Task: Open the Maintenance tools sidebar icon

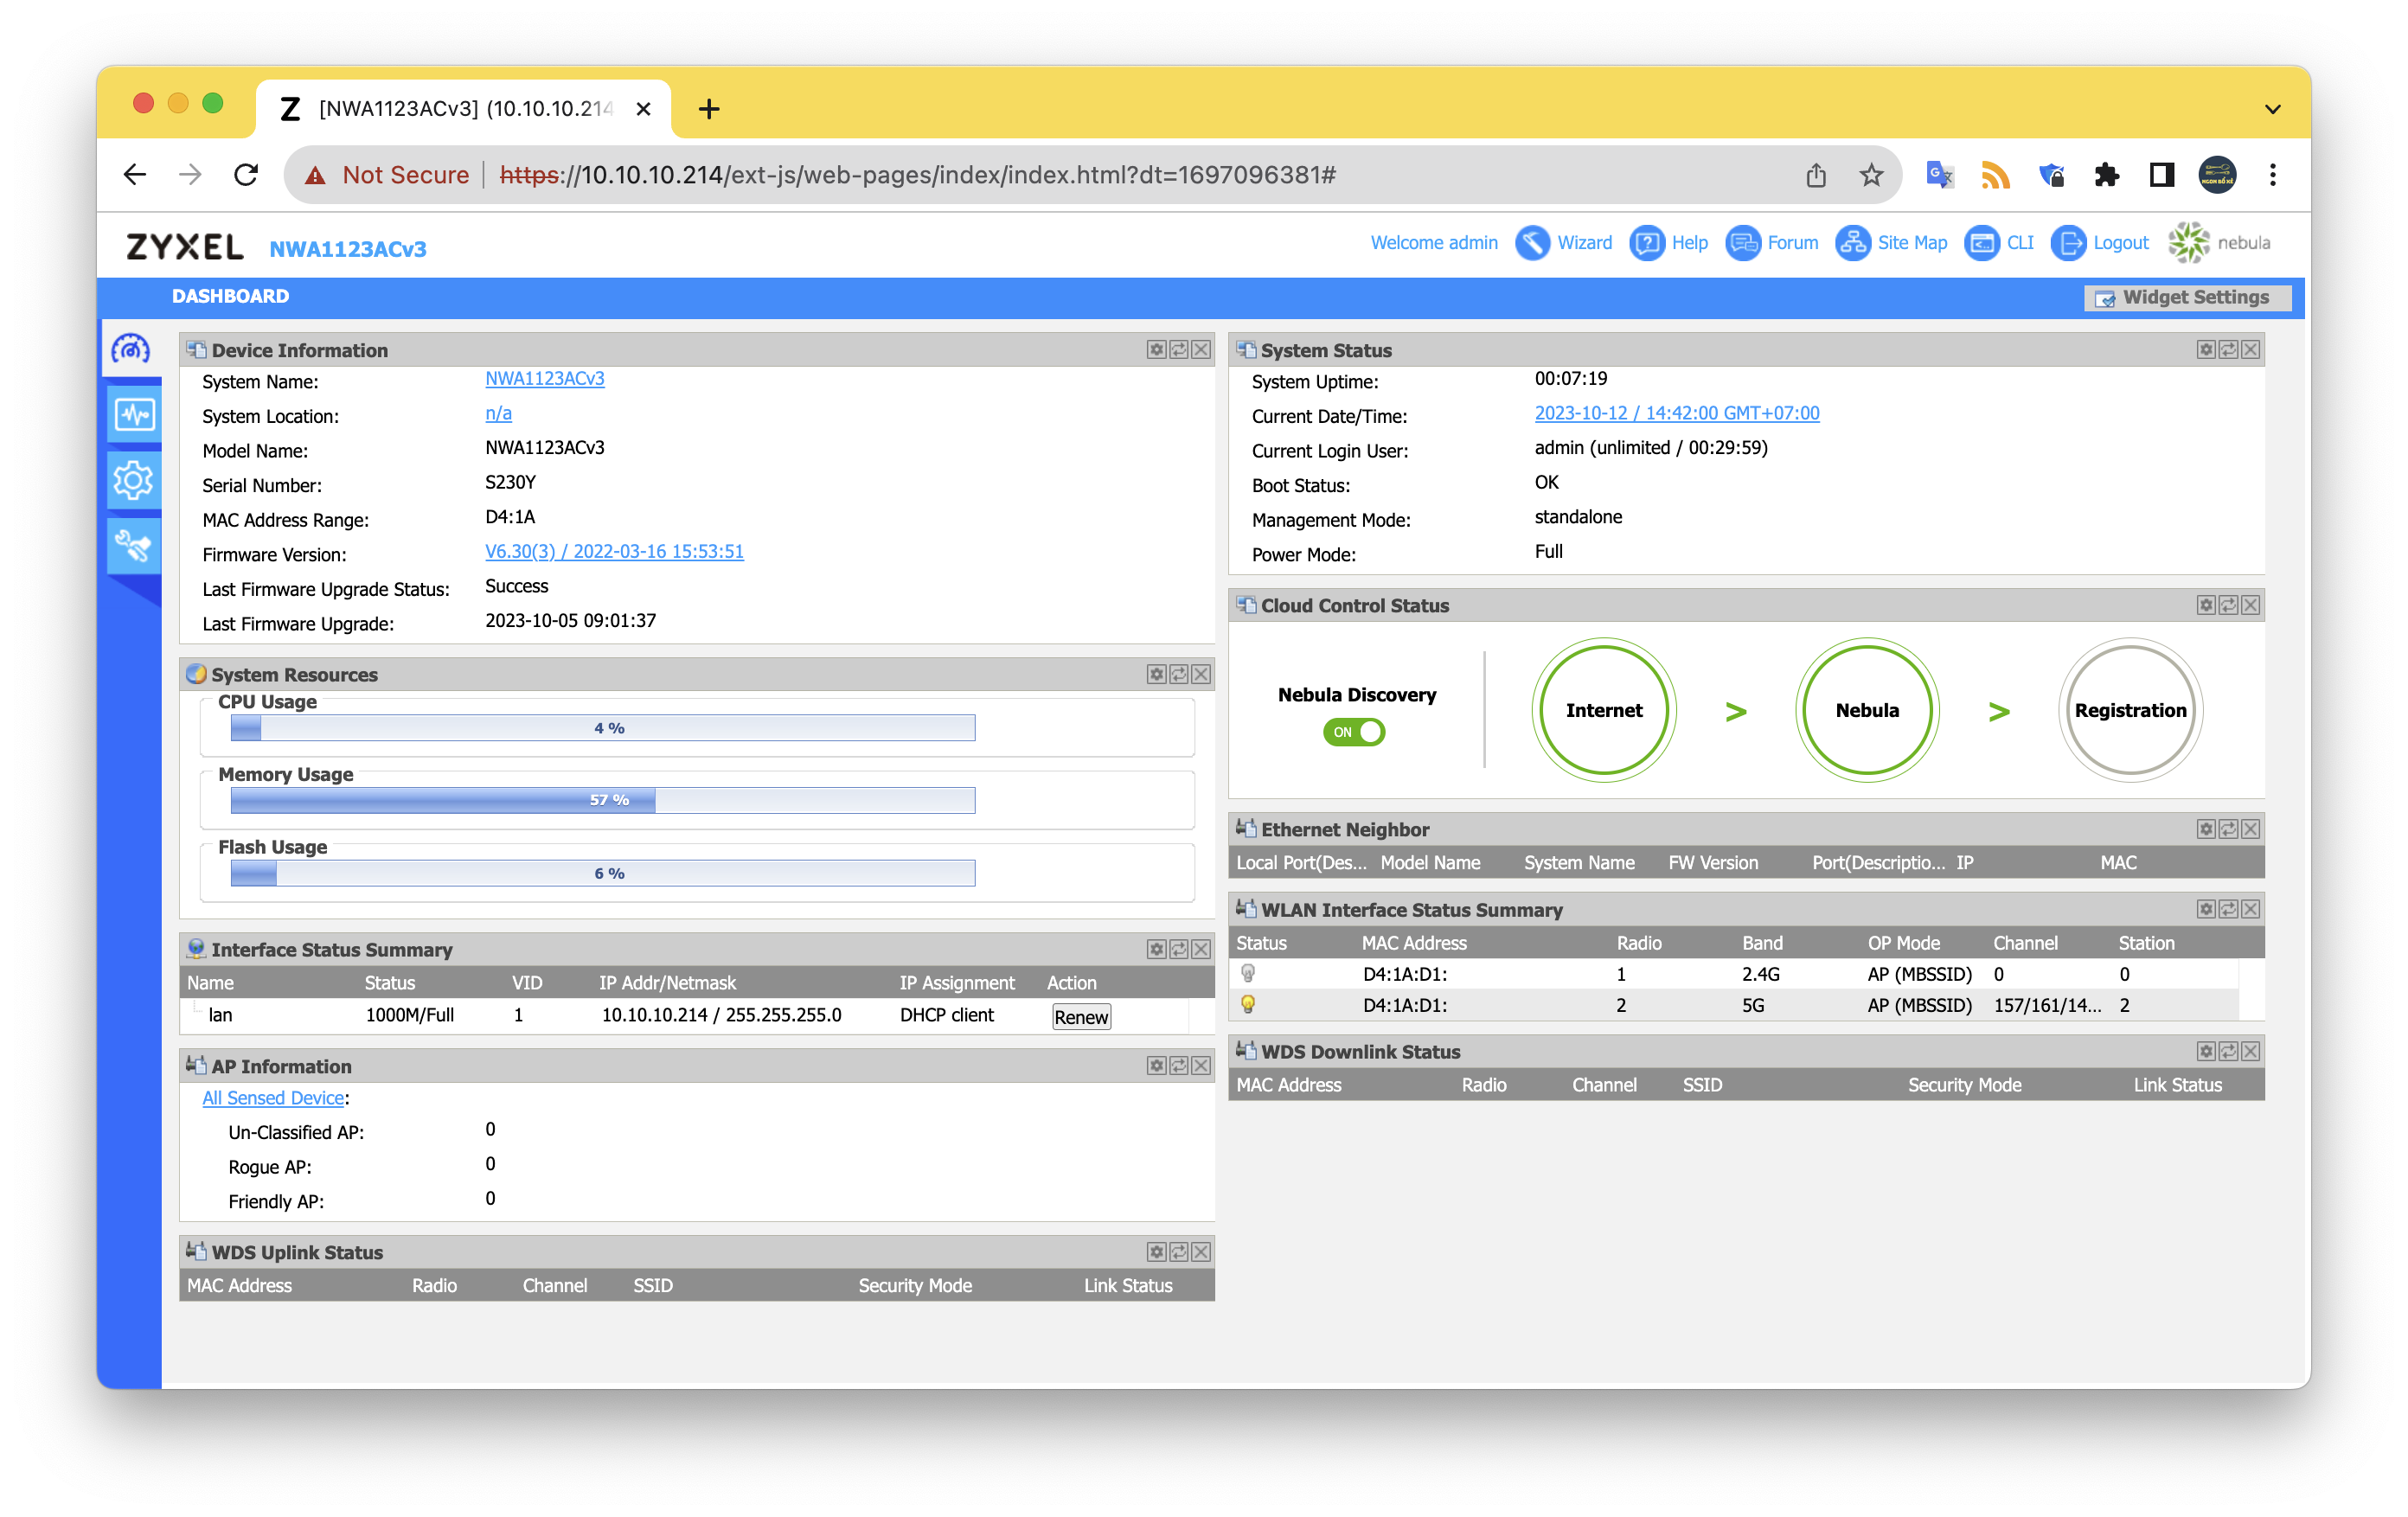Action: [134, 547]
